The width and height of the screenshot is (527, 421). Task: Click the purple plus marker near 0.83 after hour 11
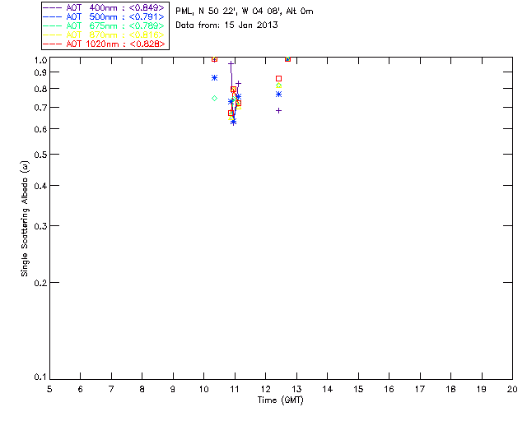tap(238, 83)
